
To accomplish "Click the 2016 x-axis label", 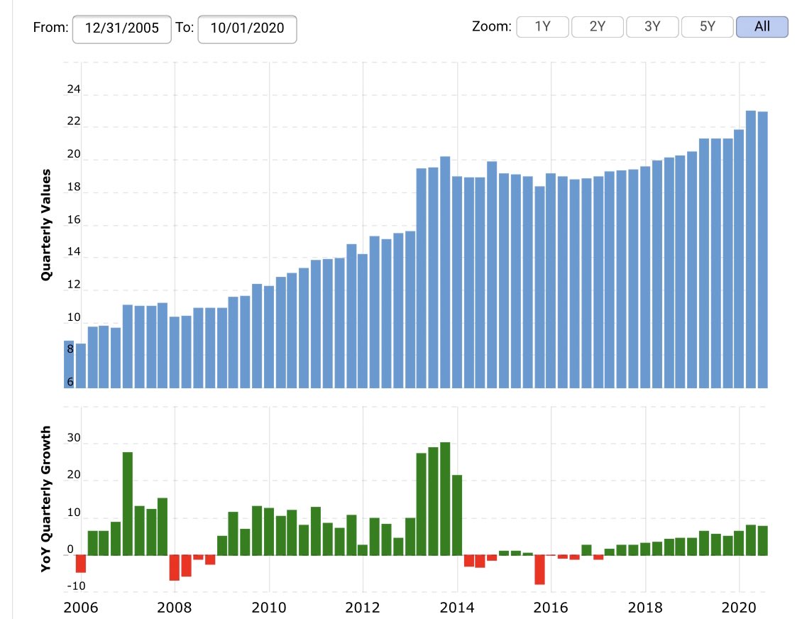I will 551,607.
